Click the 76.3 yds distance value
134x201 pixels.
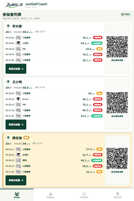pyautogui.click(x=87, y=105)
